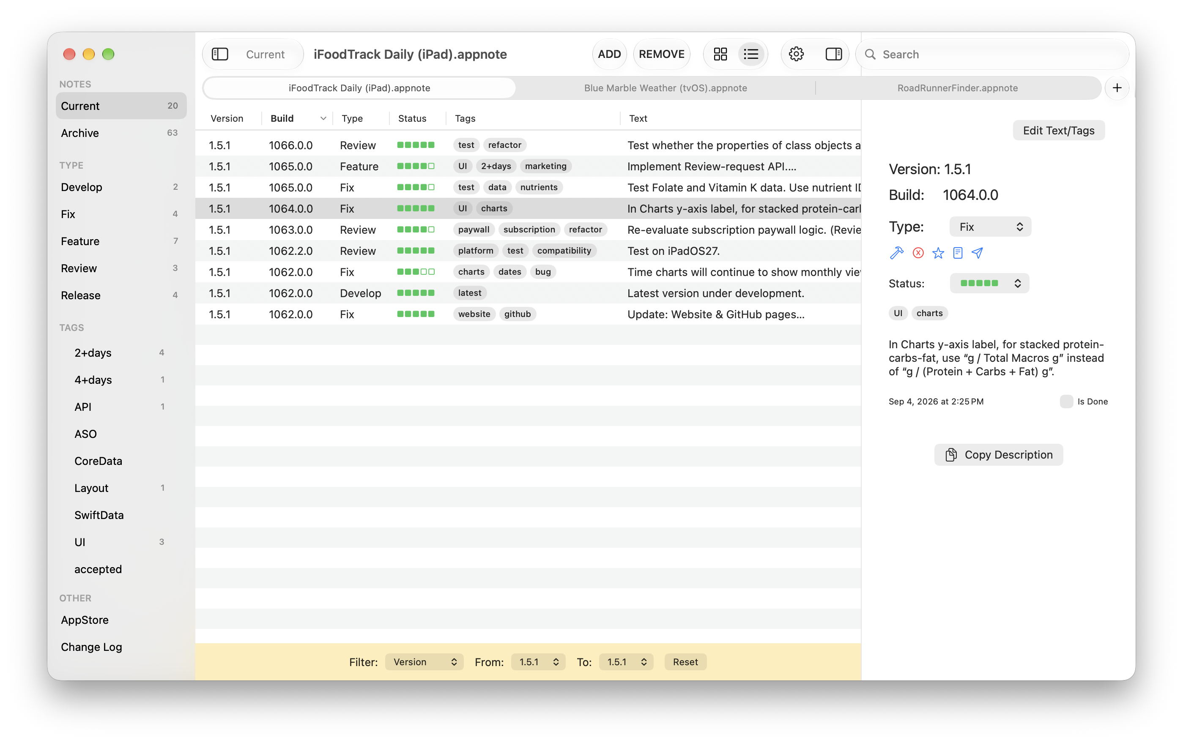Select the 2+days tag in sidebar
Screen dimensions: 1183x743
[x=121, y=352]
